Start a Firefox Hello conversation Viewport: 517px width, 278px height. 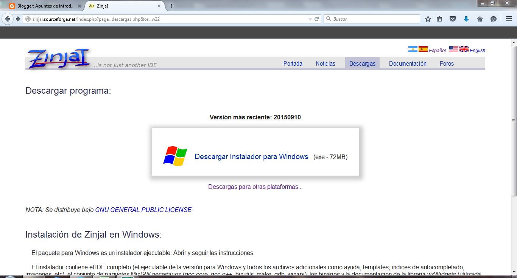point(493,19)
